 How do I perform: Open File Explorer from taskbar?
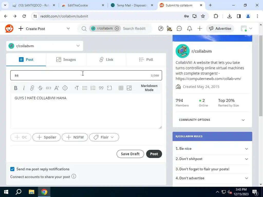click(31, 192)
